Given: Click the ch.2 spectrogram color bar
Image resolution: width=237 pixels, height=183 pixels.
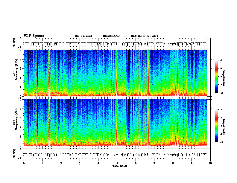Looking at the screenshot, I should coord(217,126).
